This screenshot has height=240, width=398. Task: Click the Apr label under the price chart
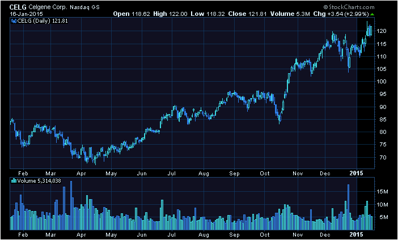[x=81, y=174]
